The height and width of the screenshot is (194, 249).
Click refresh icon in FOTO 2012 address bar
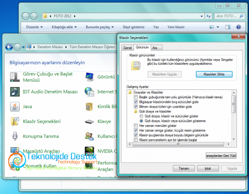pyautogui.click(x=208, y=16)
